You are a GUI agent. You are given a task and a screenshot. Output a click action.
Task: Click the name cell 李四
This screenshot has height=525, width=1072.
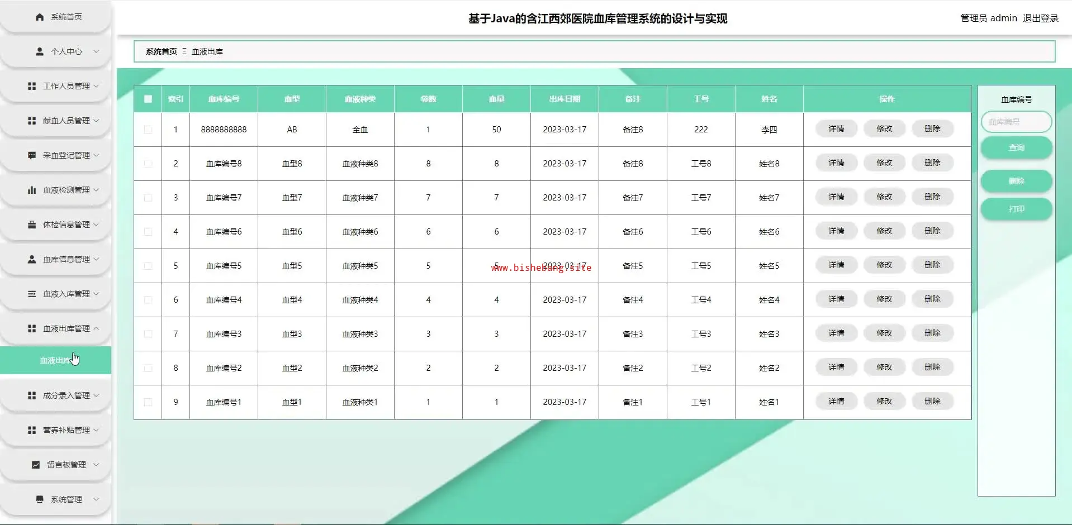(x=769, y=130)
